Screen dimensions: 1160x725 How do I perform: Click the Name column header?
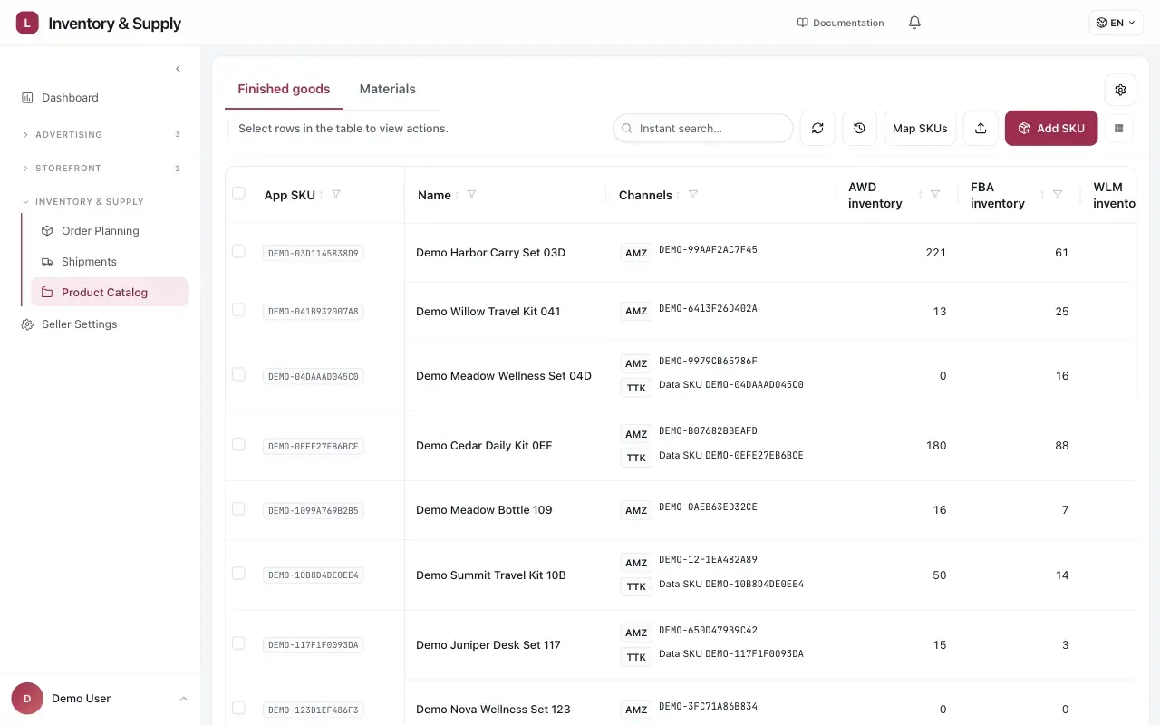[x=434, y=195]
